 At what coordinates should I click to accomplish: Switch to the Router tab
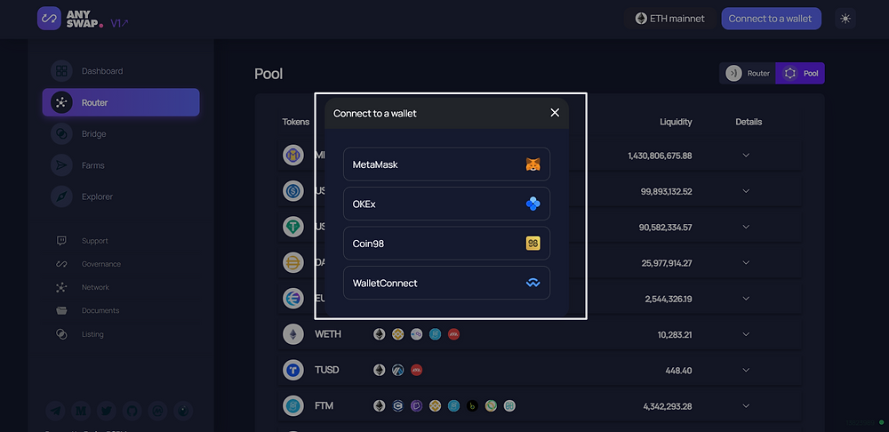point(748,73)
